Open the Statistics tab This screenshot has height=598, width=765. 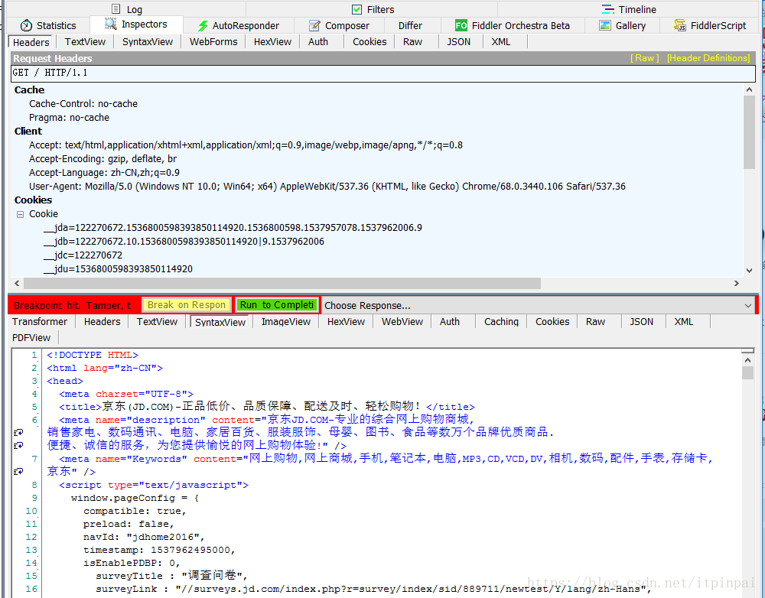(49, 25)
